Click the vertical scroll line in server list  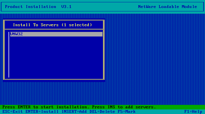9,55
